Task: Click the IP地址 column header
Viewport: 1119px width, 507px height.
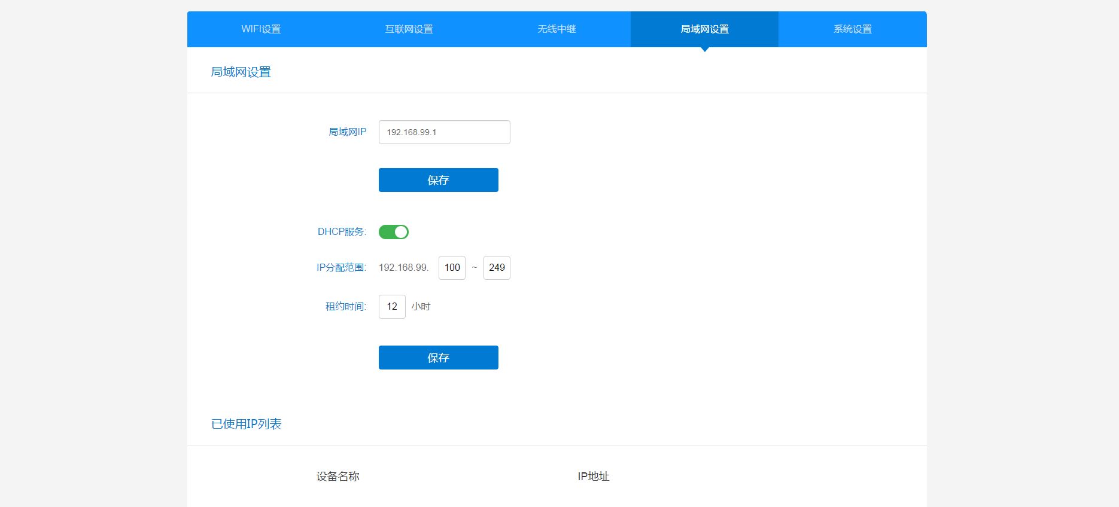Action: pos(593,477)
